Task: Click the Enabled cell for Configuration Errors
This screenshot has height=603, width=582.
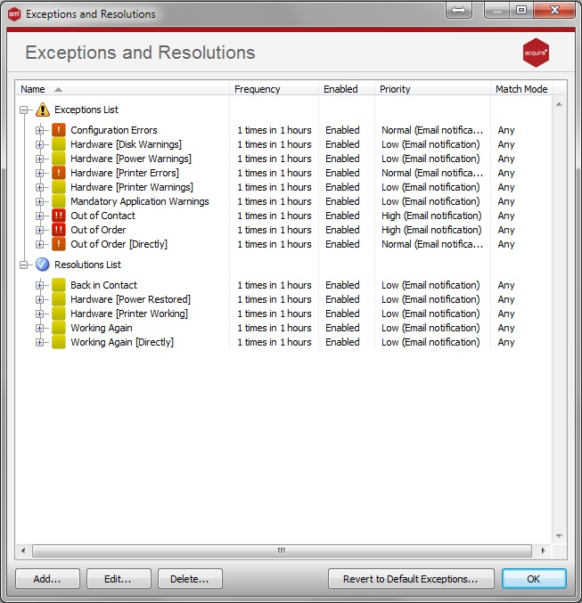Action: tap(342, 130)
